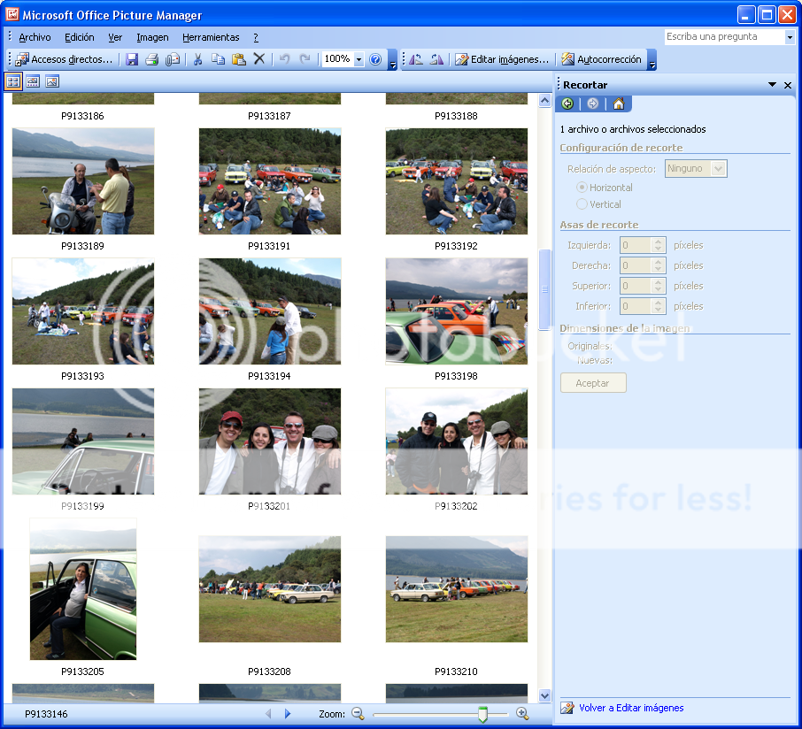This screenshot has width=802, height=729.
Task: Rotate image left using toolbar icon
Action: tap(416, 59)
